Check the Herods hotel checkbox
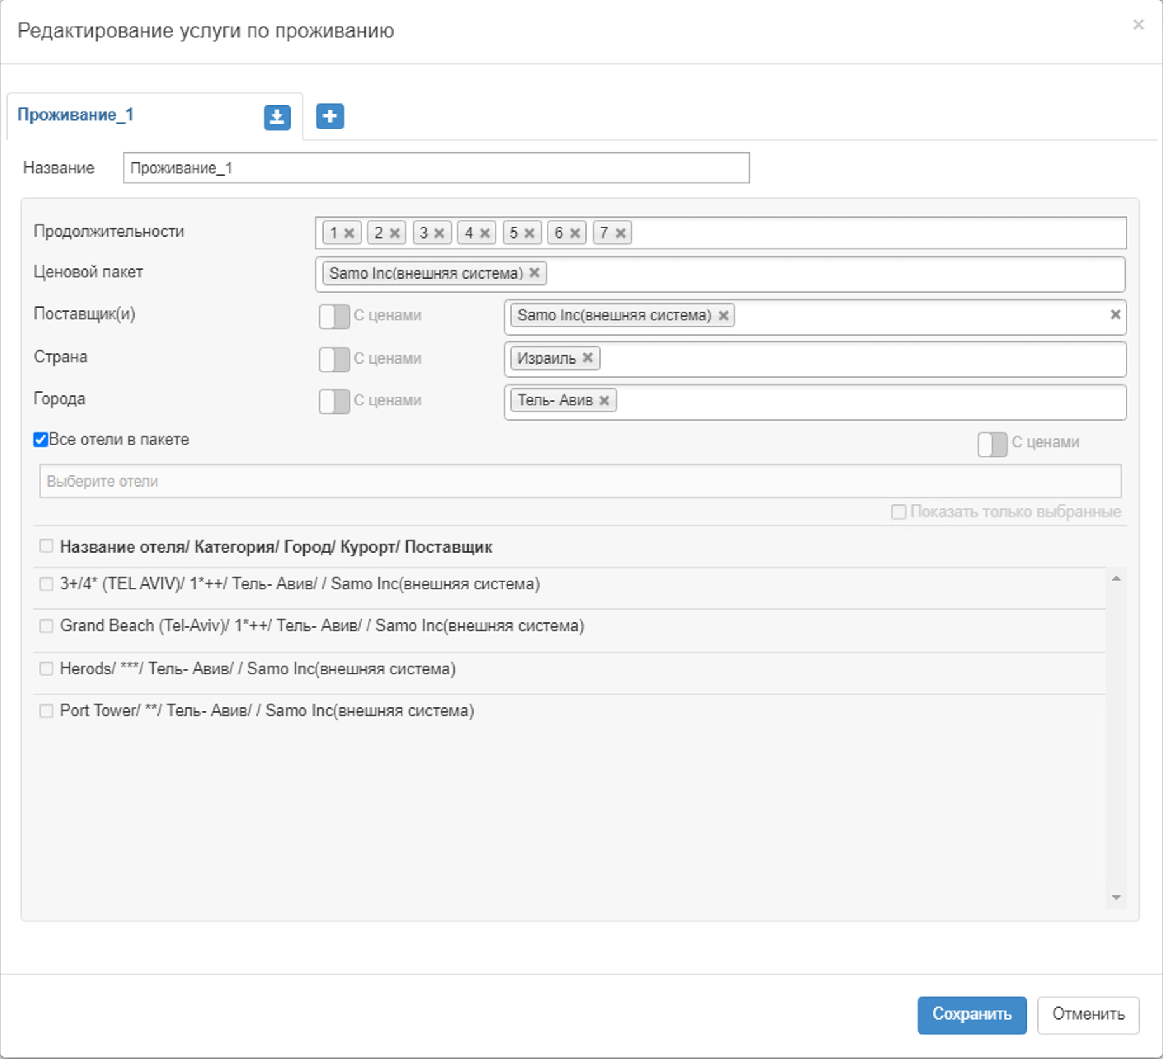1163x1059 pixels. coord(46,669)
